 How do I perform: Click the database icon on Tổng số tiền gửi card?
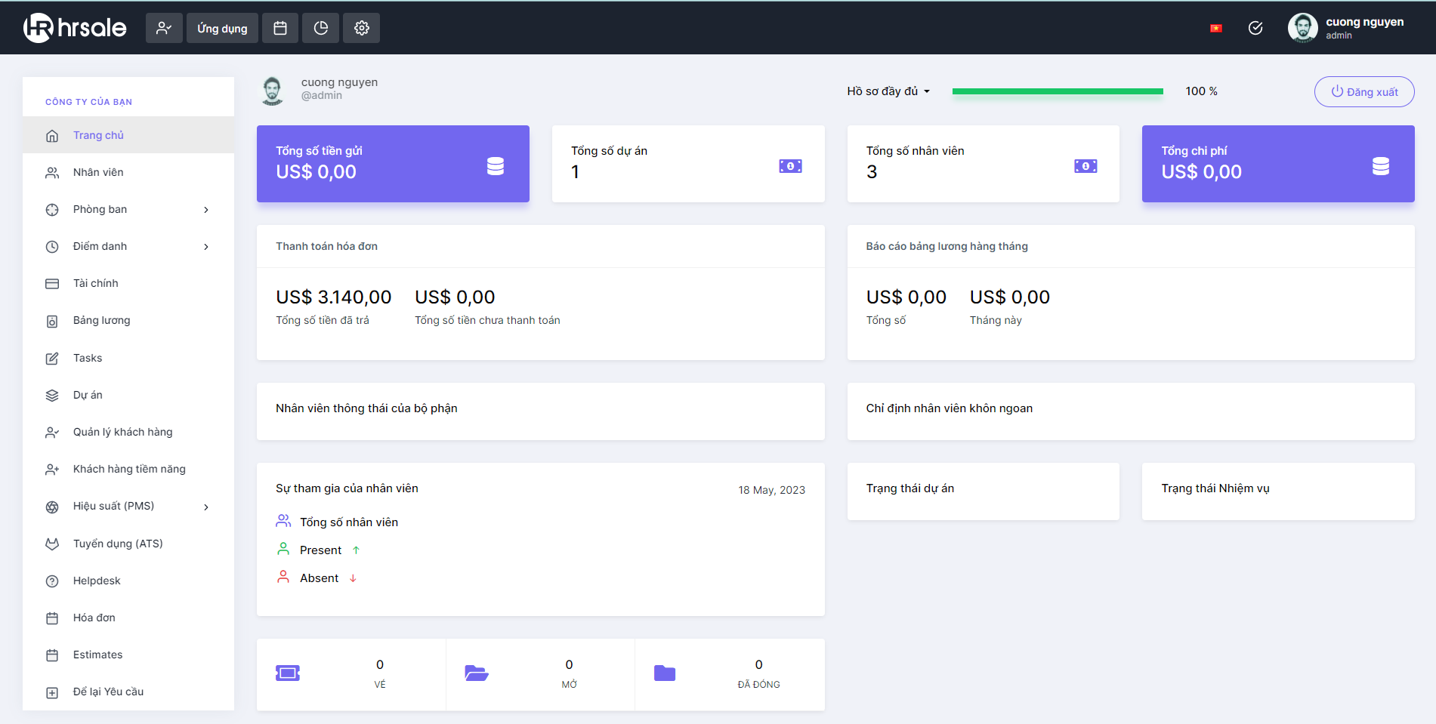pos(496,166)
